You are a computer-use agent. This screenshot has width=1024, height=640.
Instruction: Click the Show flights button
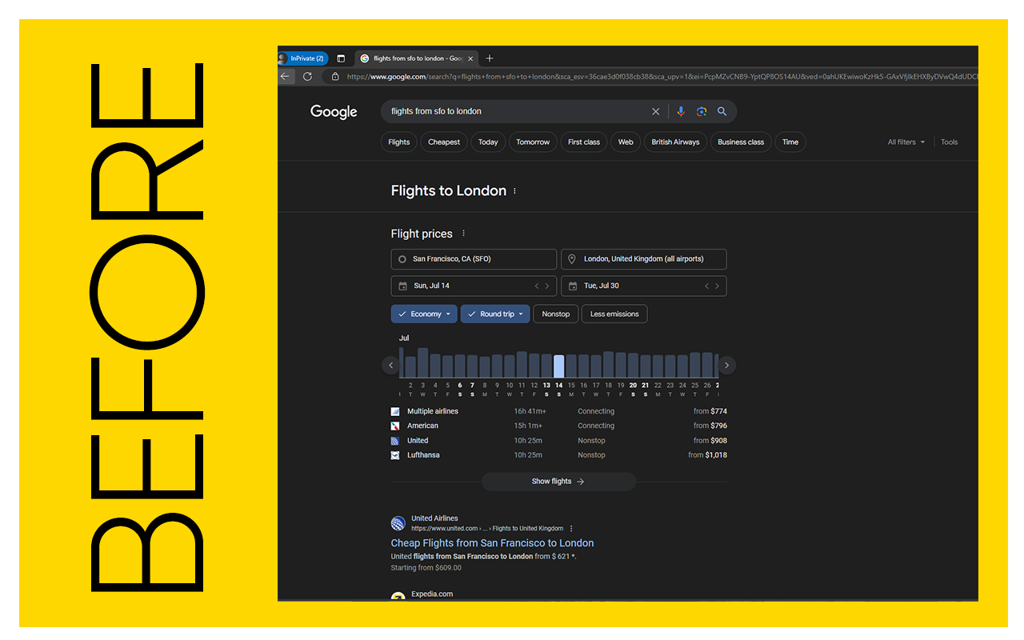pyautogui.click(x=558, y=481)
